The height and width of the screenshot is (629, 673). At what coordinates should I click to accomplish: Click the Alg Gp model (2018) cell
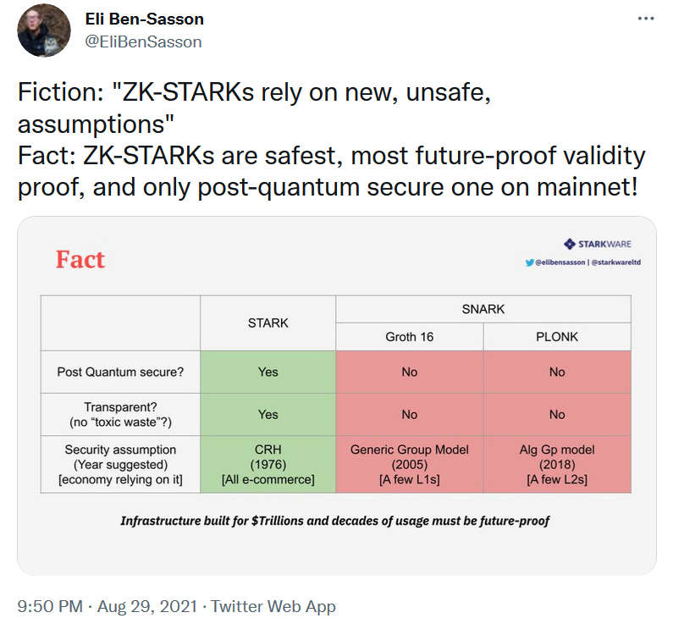tap(557, 465)
